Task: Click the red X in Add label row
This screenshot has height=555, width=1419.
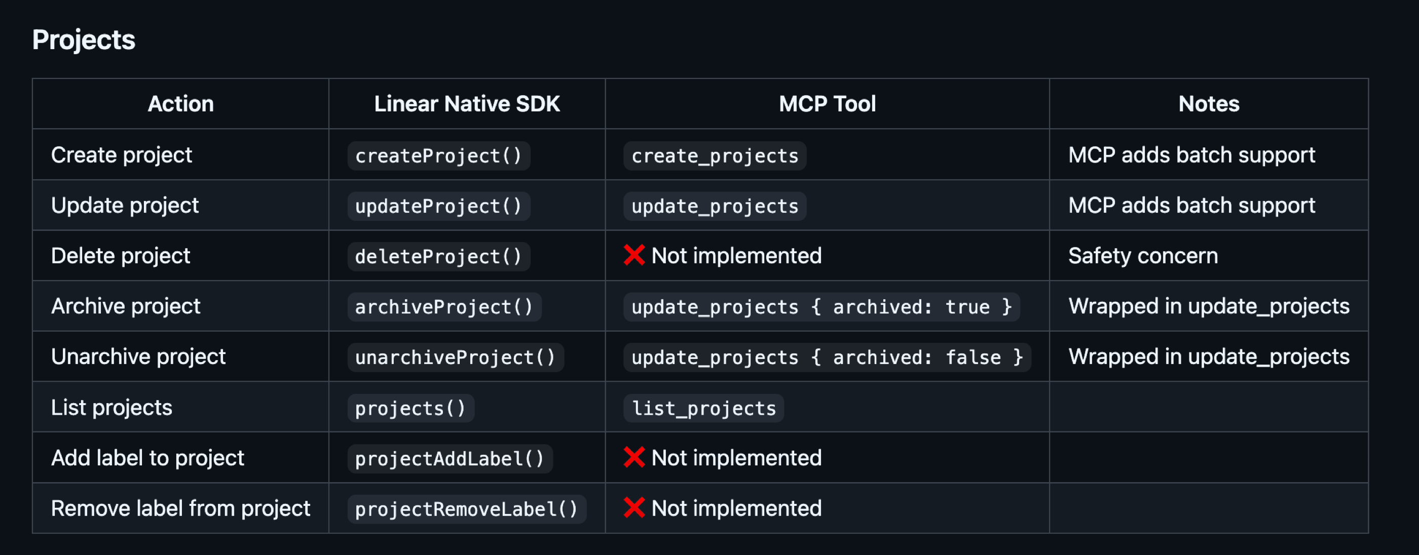Action: [634, 457]
